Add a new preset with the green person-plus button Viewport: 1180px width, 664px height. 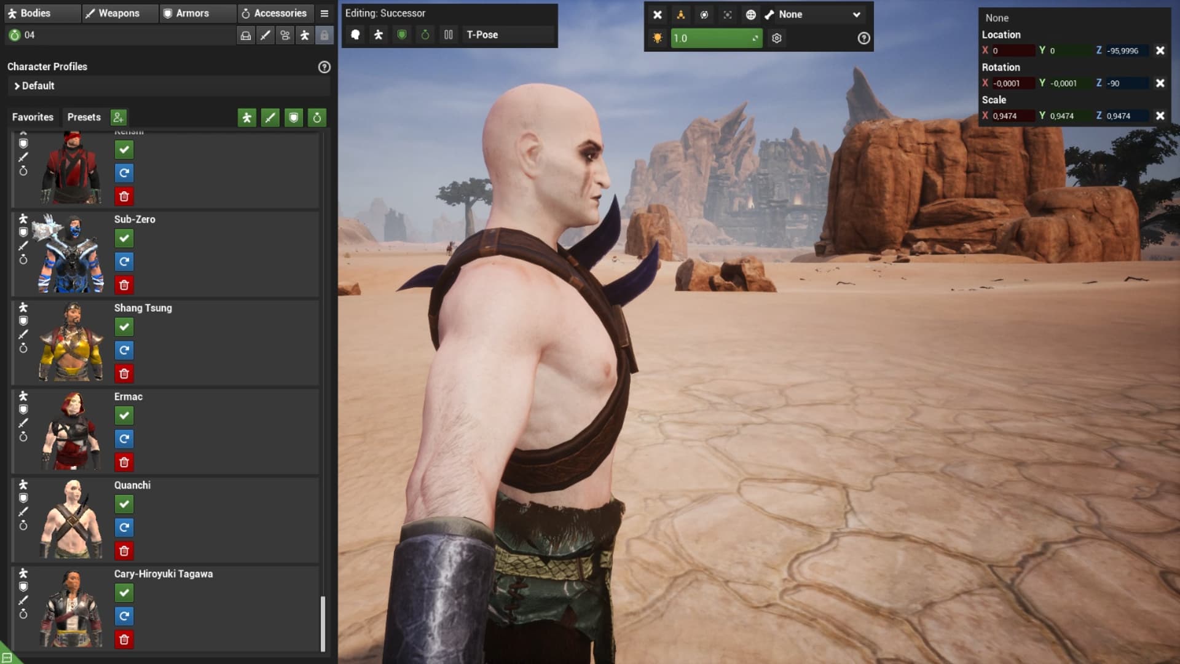(x=119, y=117)
